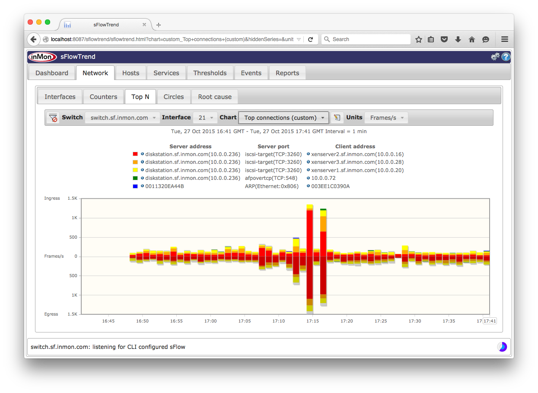Click the Pocket save icon
This screenshot has height=393, width=538.
coord(444,39)
